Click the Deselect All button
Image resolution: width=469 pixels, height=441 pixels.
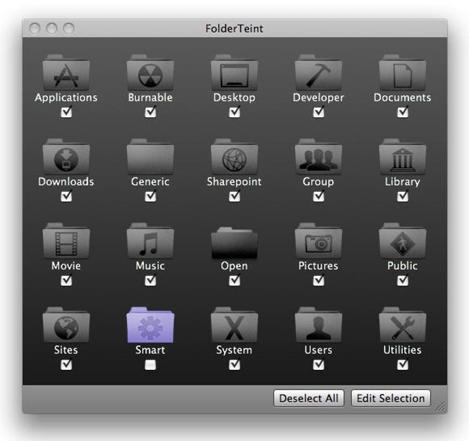click(309, 398)
